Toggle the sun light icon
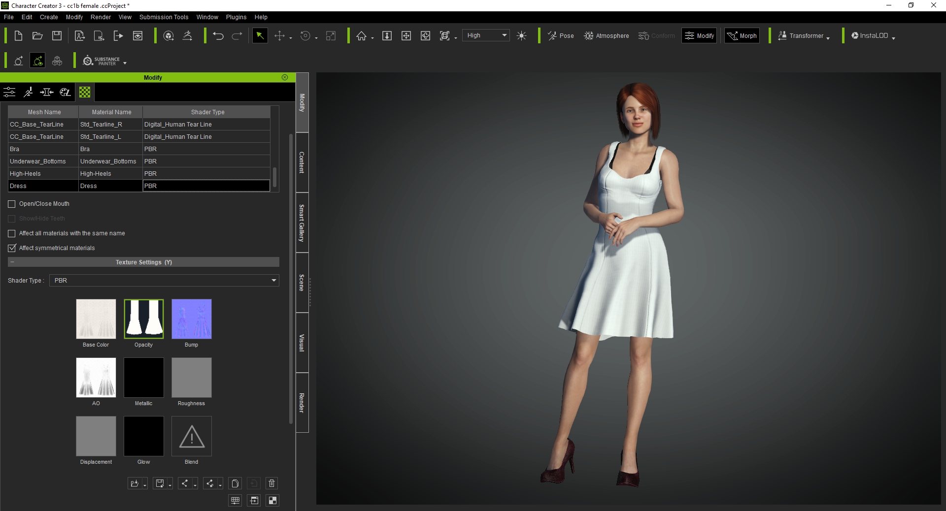 click(522, 35)
